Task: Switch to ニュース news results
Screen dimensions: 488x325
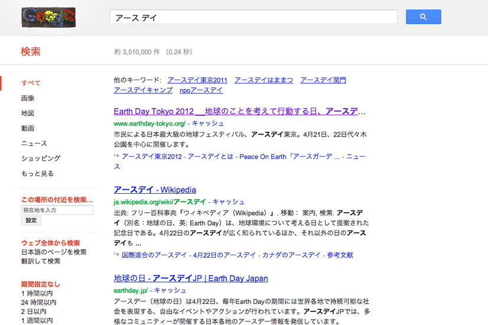Action: point(34,143)
